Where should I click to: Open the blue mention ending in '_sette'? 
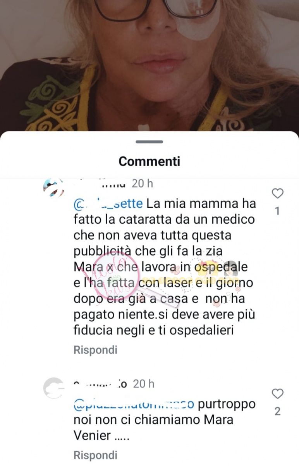(108, 203)
